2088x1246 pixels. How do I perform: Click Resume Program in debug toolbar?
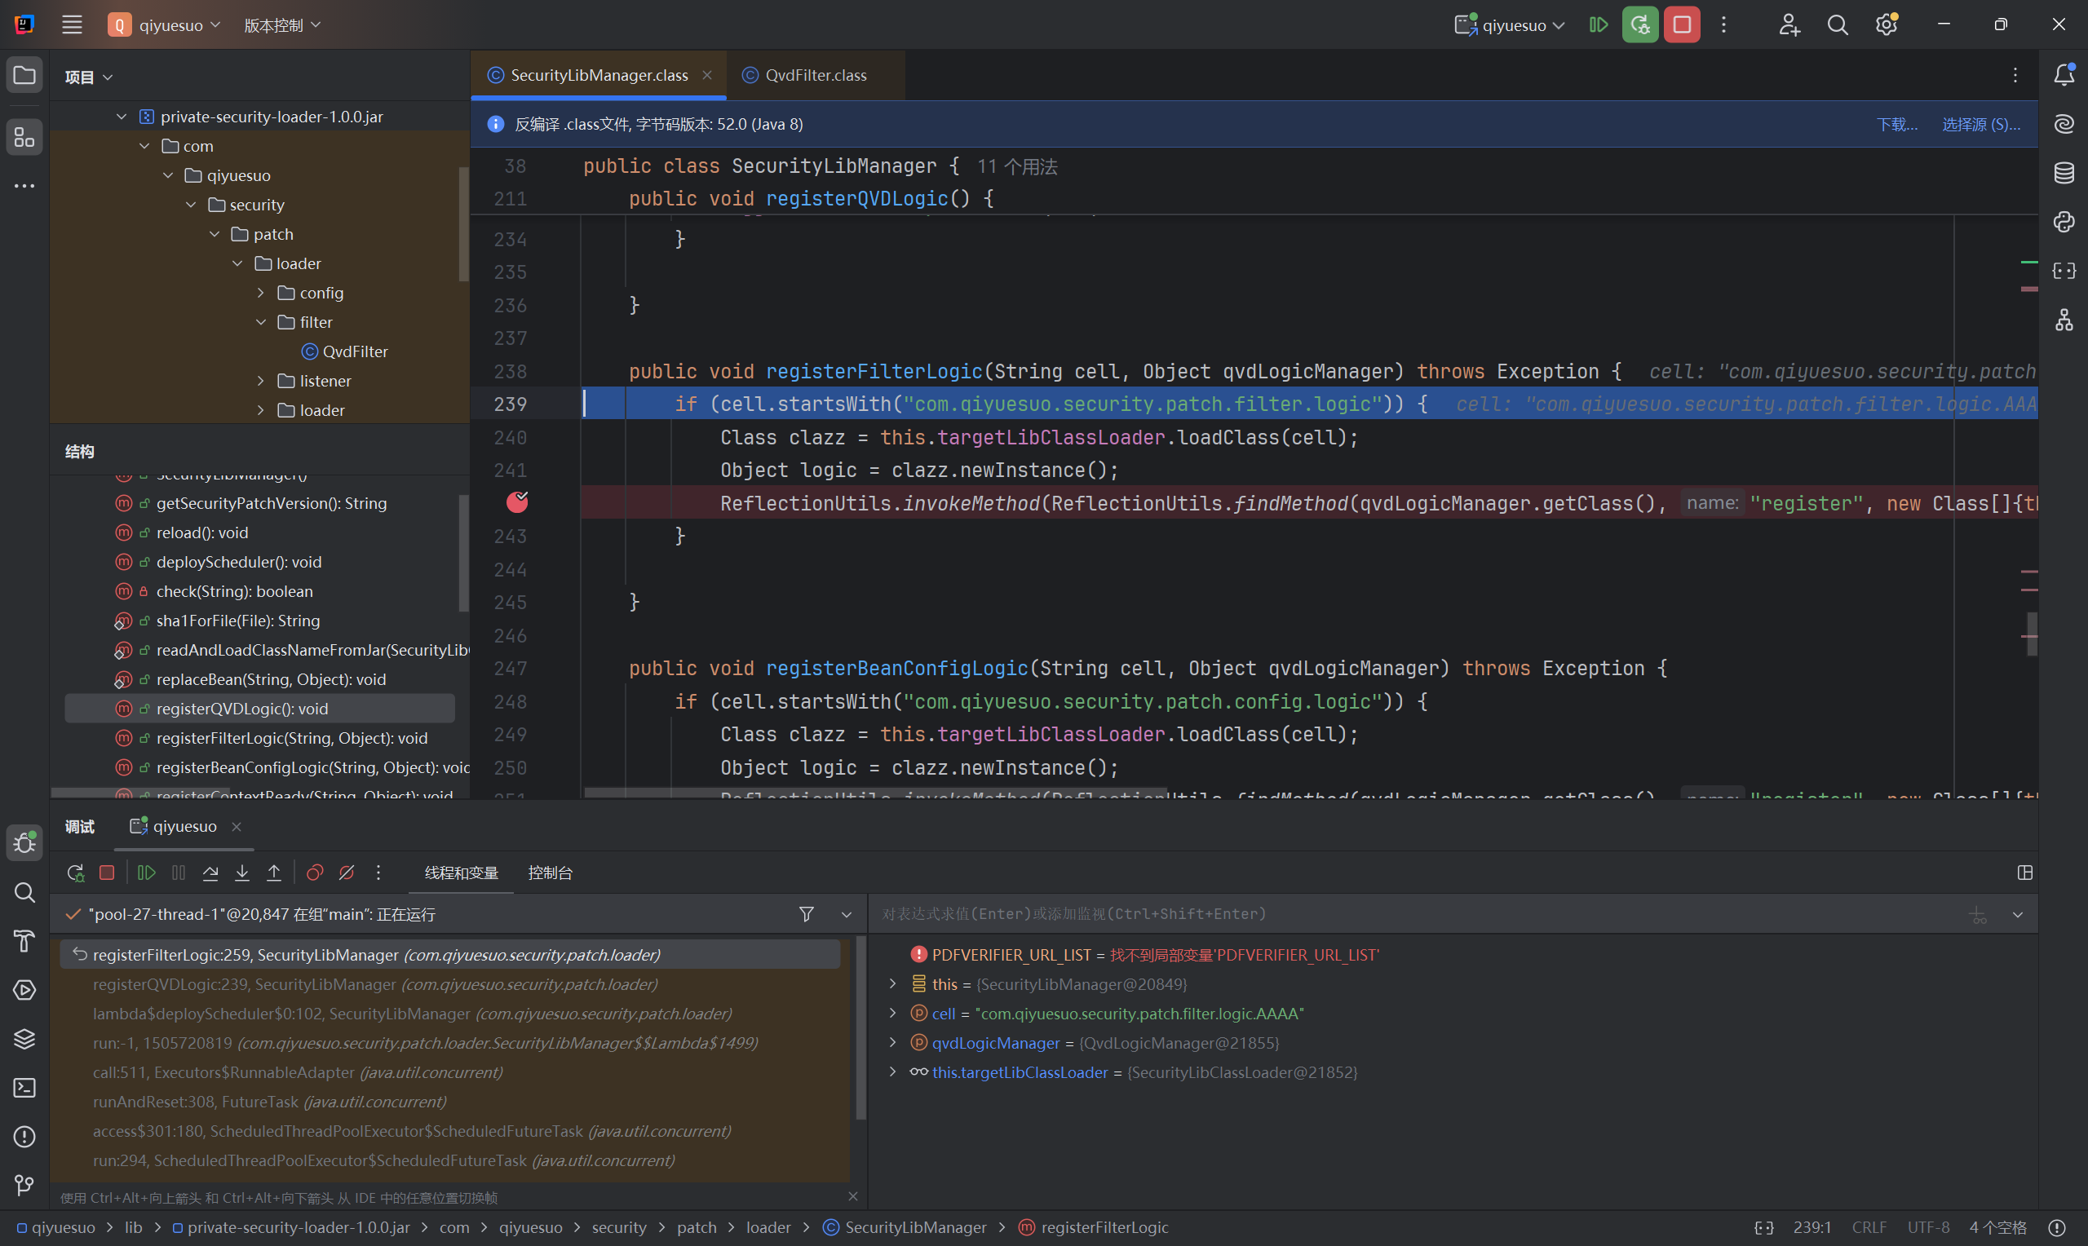click(x=146, y=873)
